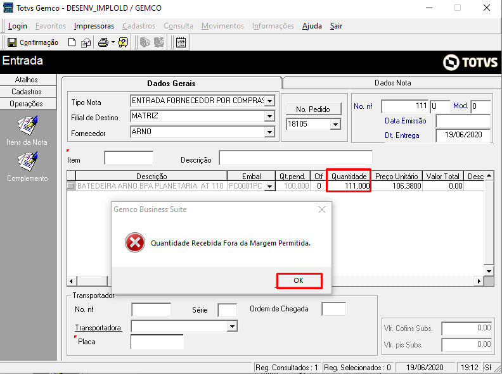Open Itens da Nota sidebar icon

click(x=27, y=125)
